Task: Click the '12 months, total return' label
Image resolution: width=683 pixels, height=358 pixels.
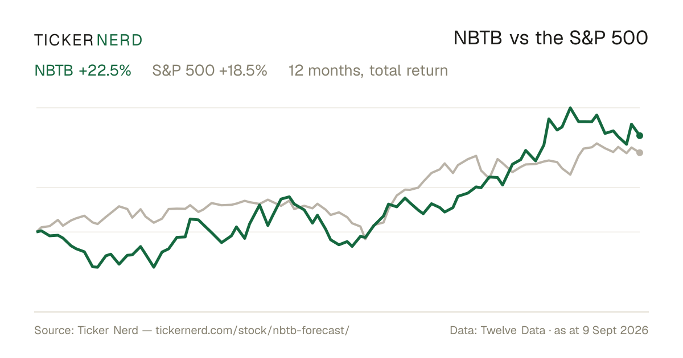Action: click(368, 71)
